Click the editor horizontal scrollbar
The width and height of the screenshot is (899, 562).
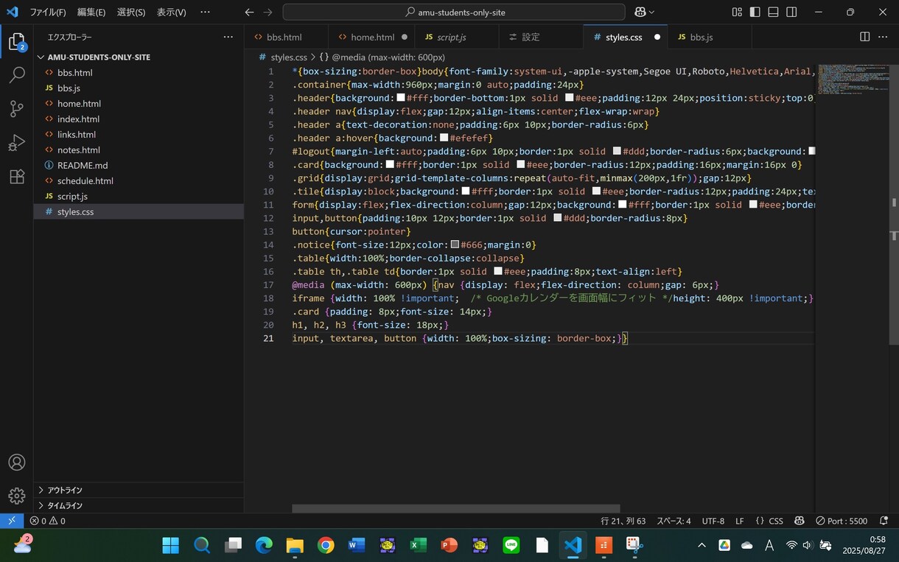[456, 508]
